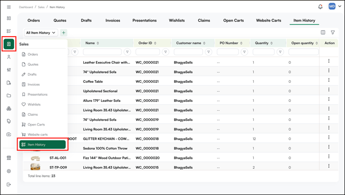Click the notification bell icon
Viewport: 345px width, 195px height.
(x=320, y=7)
